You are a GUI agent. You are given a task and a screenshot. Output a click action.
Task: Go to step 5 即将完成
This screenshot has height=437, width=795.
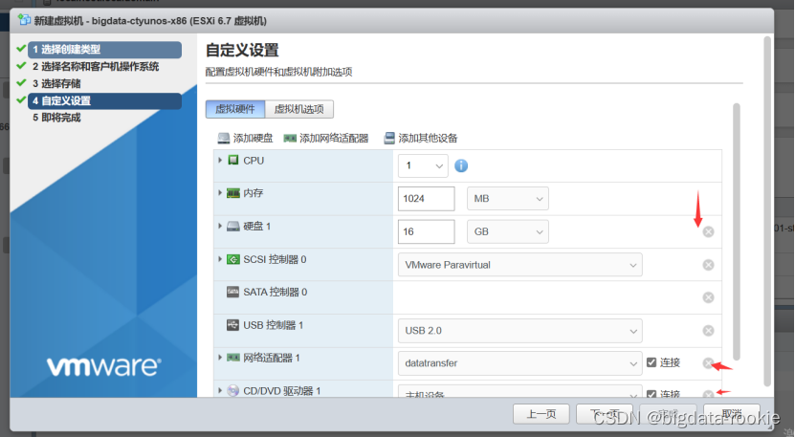(x=56, y=118)
